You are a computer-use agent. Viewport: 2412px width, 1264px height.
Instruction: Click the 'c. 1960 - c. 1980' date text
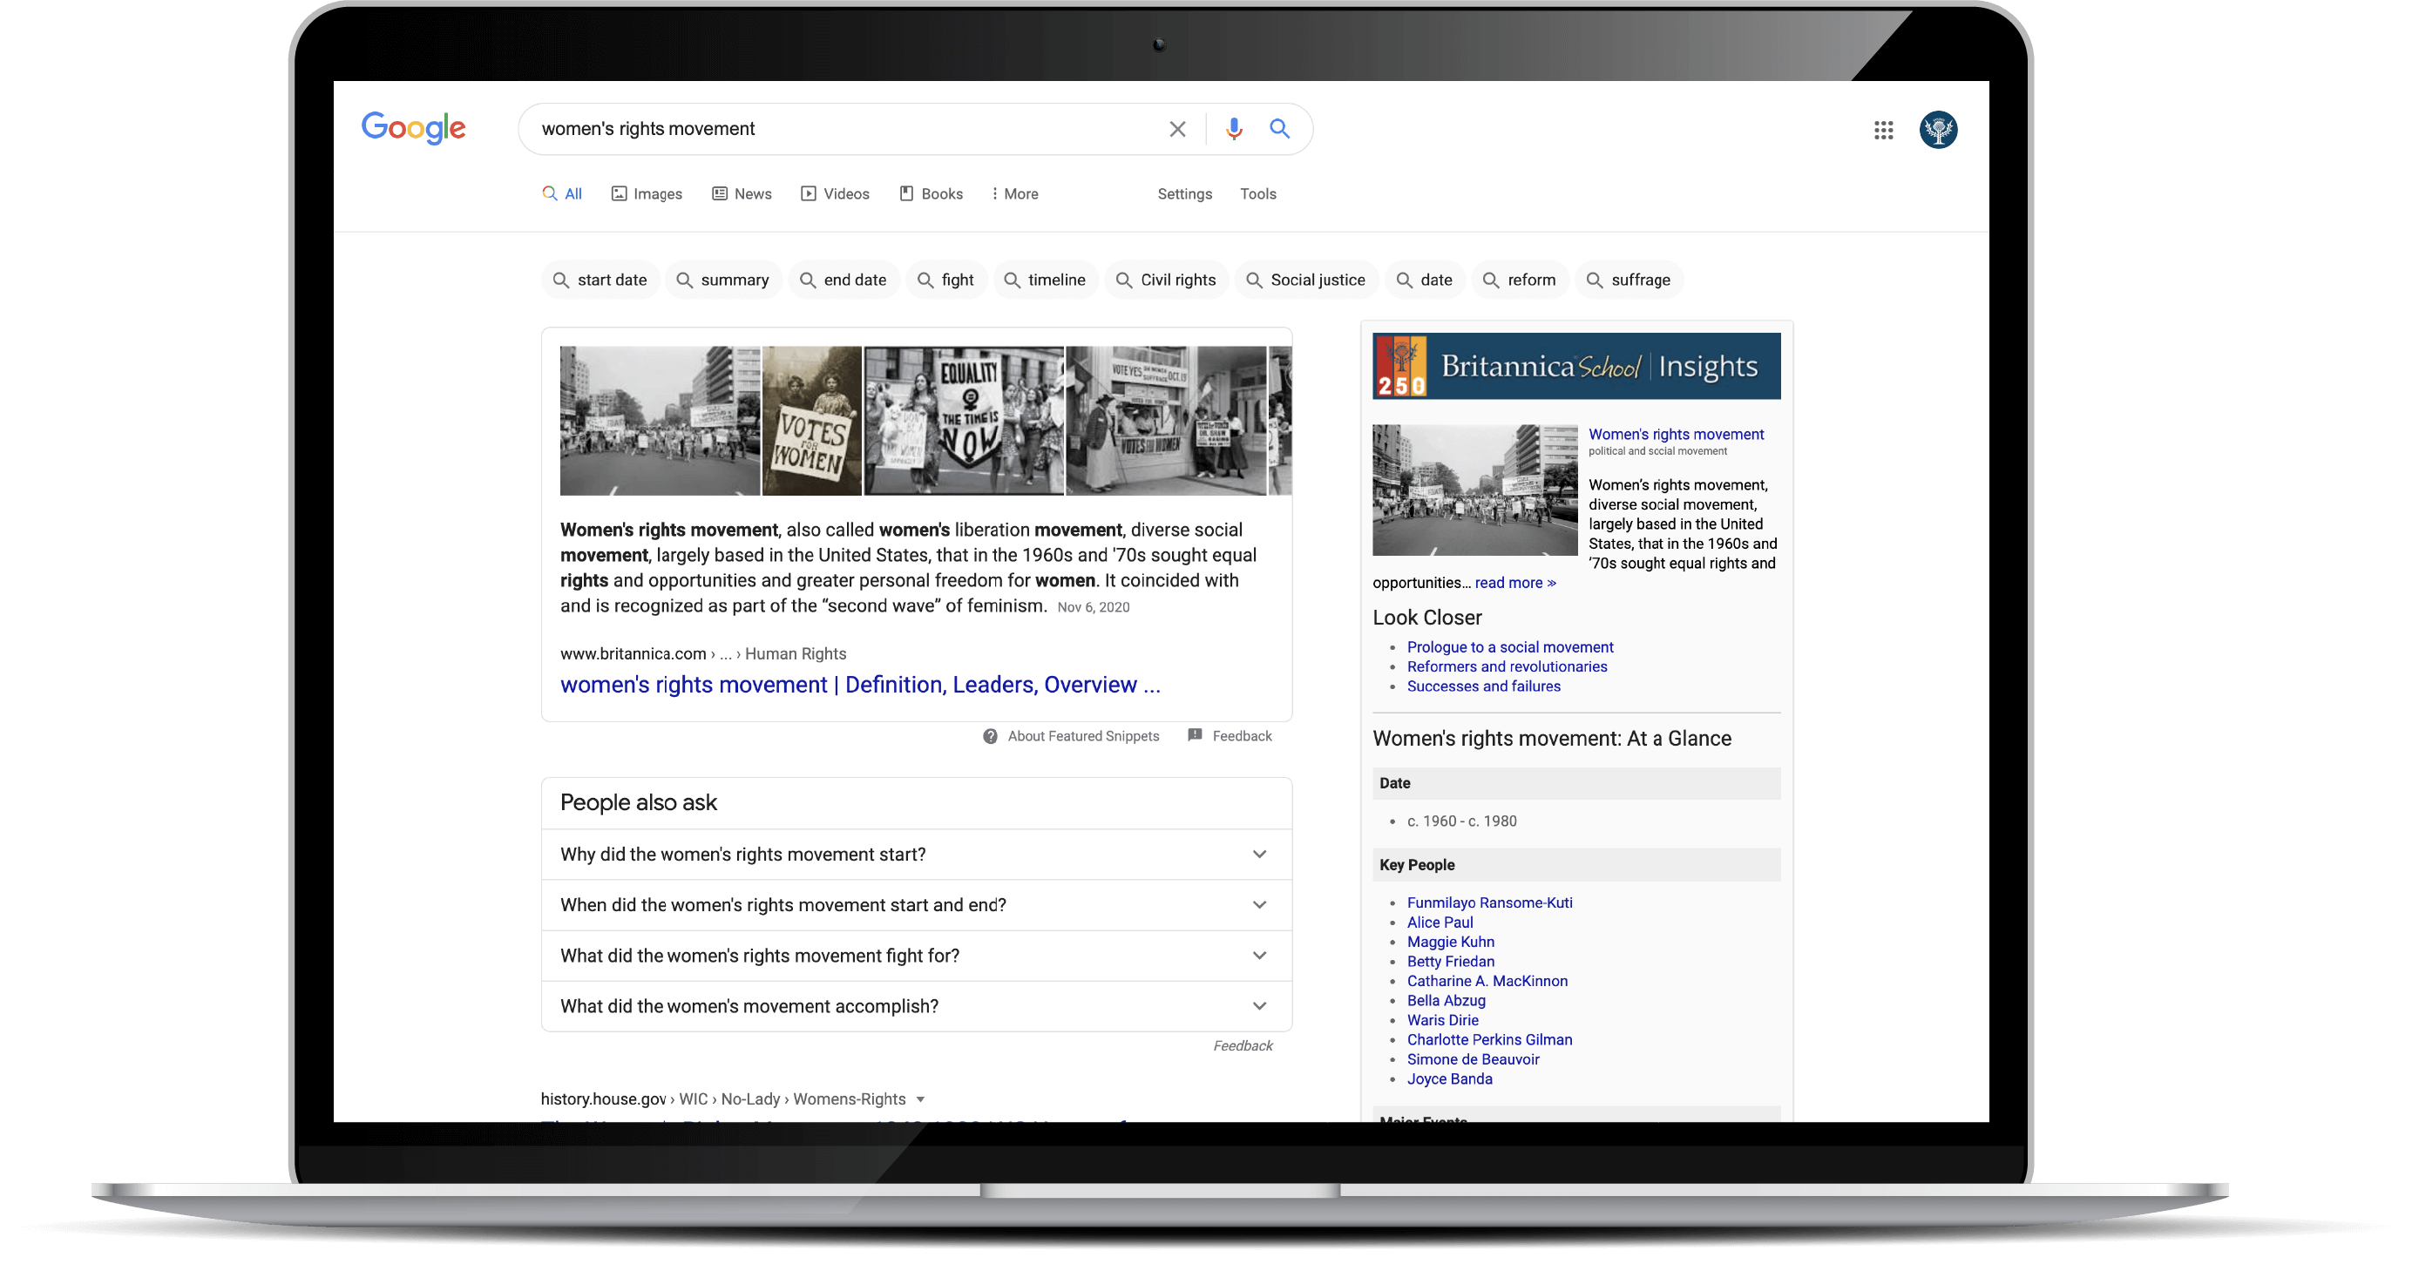1460,821
